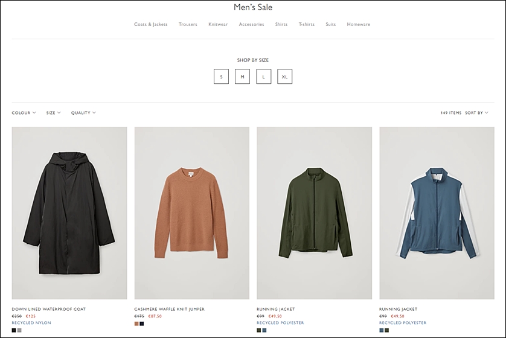The height and width of the screenshot is (338, 506).
Task: Pick the navy swatch for Cashmere Jumper
Action: 142,324
